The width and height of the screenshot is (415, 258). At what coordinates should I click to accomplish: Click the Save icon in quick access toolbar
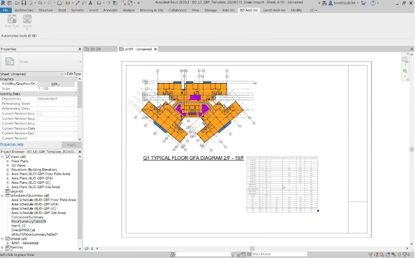pyautogui.click(x=23, y=3)
